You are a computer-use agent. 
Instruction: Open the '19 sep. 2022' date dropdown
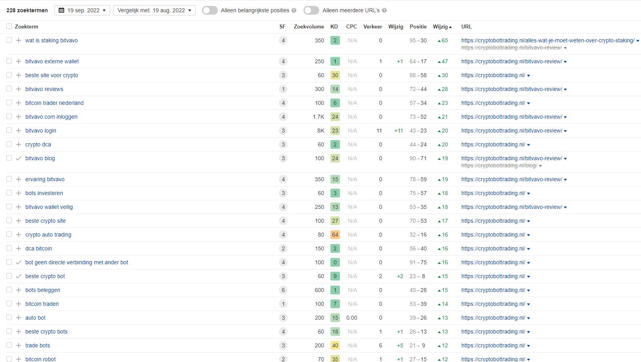82,10
